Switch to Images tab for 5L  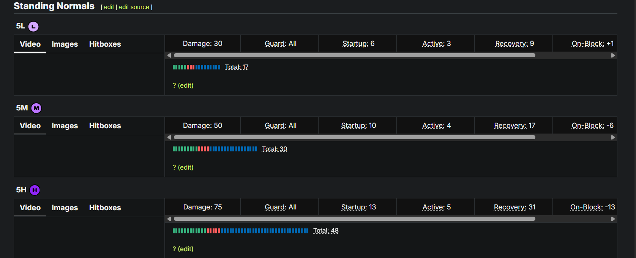pyautogui.click(x=65, y=44)
